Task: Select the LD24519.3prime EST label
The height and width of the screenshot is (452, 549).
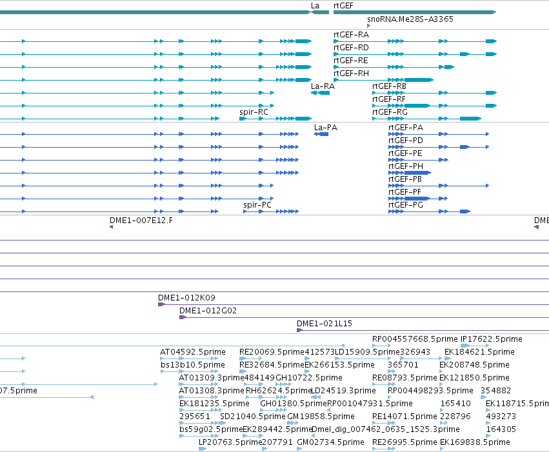Action: 344,391
